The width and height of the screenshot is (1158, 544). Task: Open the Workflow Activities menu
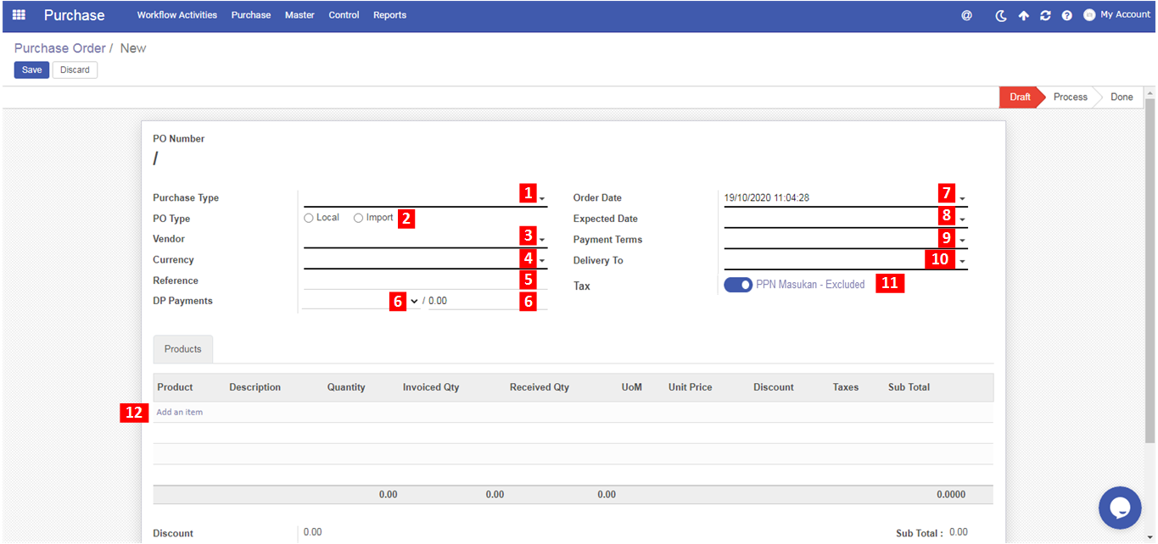point(176,15)
